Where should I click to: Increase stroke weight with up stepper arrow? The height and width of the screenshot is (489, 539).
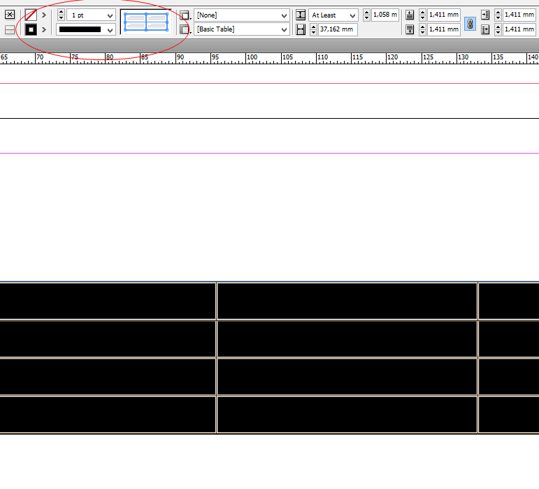pos(62,12)
